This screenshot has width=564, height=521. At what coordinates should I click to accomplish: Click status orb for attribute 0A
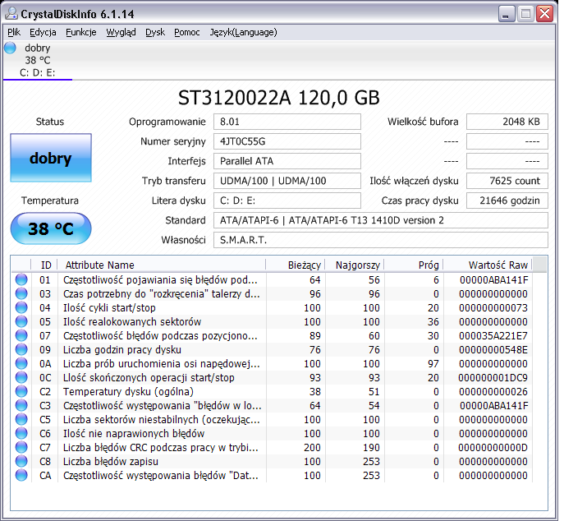tap(21, 363)
